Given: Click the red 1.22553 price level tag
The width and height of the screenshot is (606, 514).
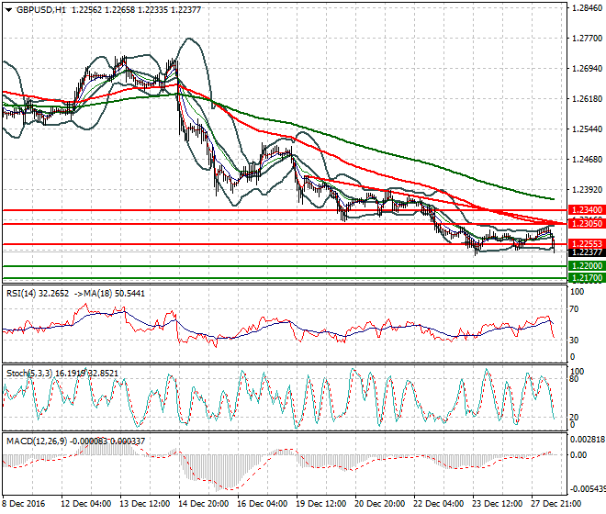Looking at the screenshot, I should click(583, 244).
